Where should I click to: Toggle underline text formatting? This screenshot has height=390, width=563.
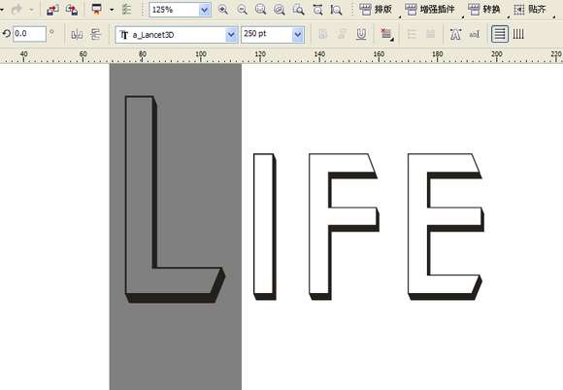(361, 34)
